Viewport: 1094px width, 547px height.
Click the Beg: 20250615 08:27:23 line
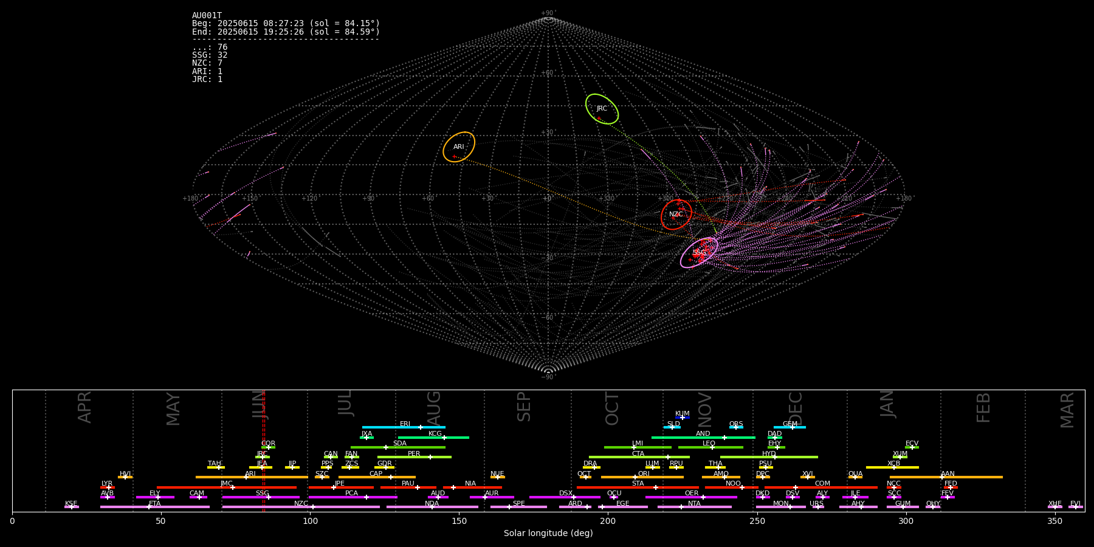click(x=286, y=24)
